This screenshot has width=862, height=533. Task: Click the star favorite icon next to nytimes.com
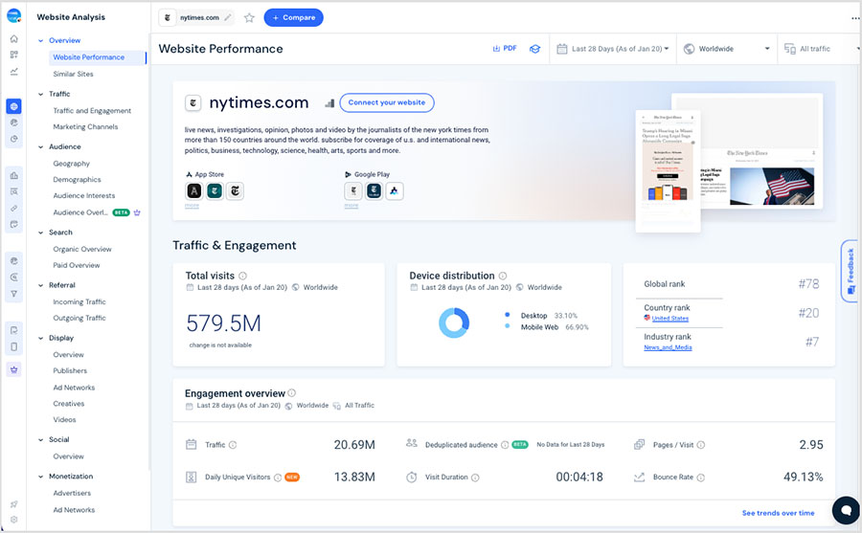[249, 17]
